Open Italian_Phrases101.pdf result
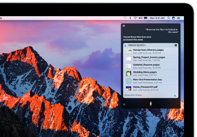The height and width of the screenshot is (137, 197). (151, 88)
